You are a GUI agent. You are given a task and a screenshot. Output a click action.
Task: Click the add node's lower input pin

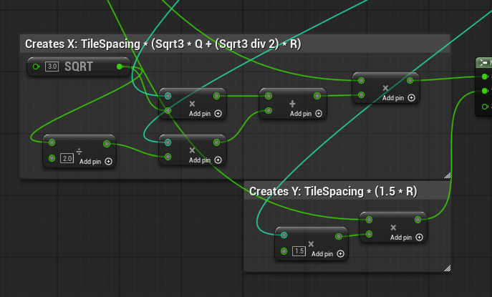point(269,110)
